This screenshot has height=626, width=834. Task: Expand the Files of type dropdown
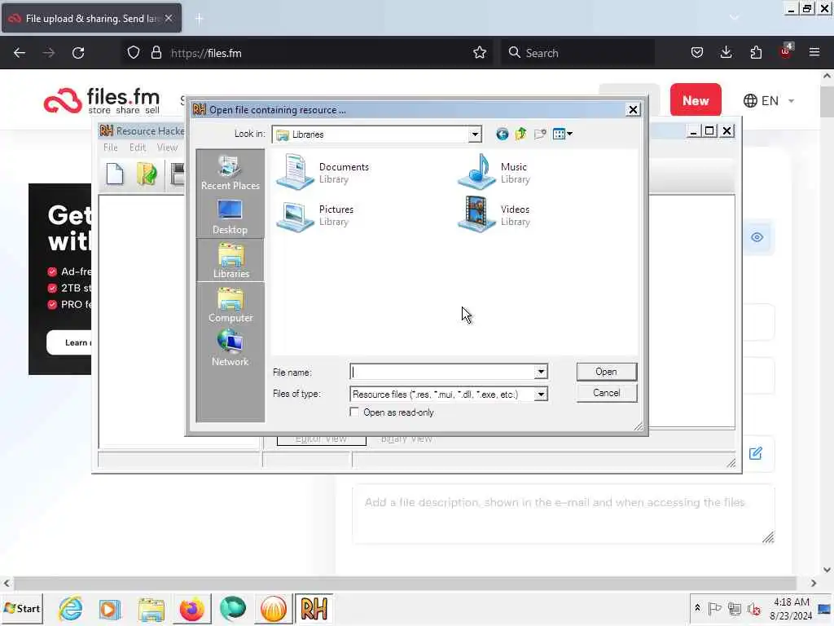541,394
